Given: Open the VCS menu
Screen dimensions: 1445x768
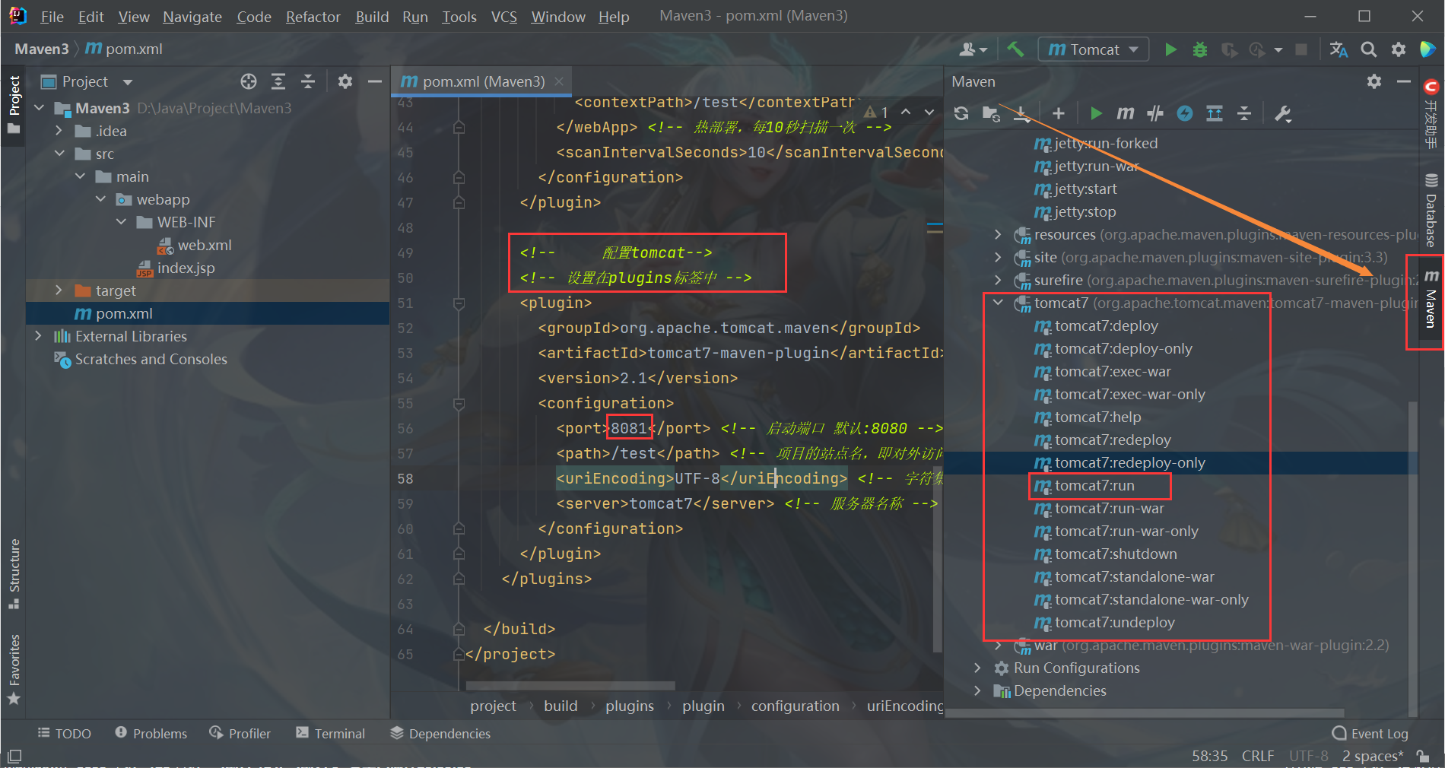Looking at the screenshot, I should coord(503,17).
